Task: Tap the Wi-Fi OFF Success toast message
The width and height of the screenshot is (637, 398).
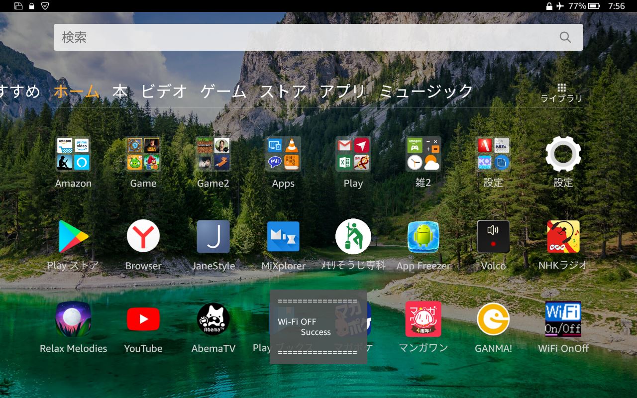Action: [318, 327]
